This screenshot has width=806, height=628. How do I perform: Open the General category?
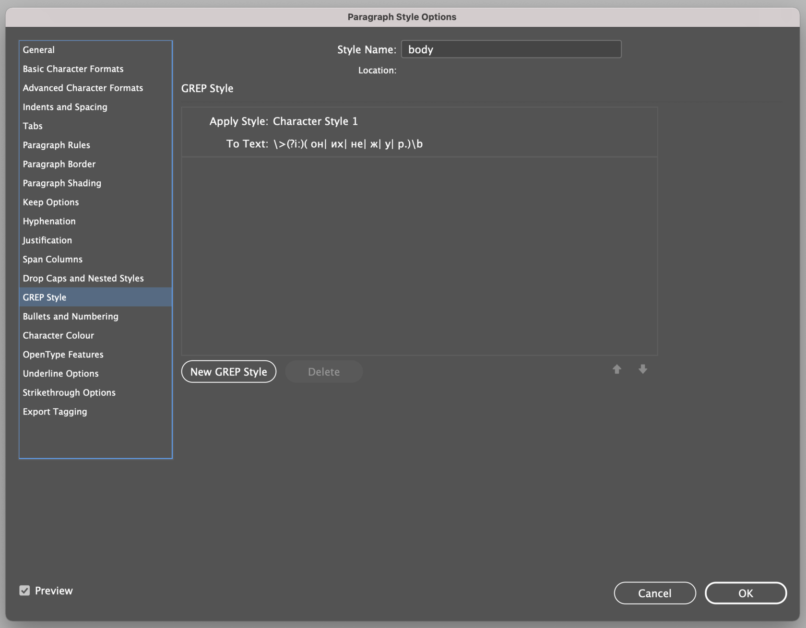tap(39, 50)
